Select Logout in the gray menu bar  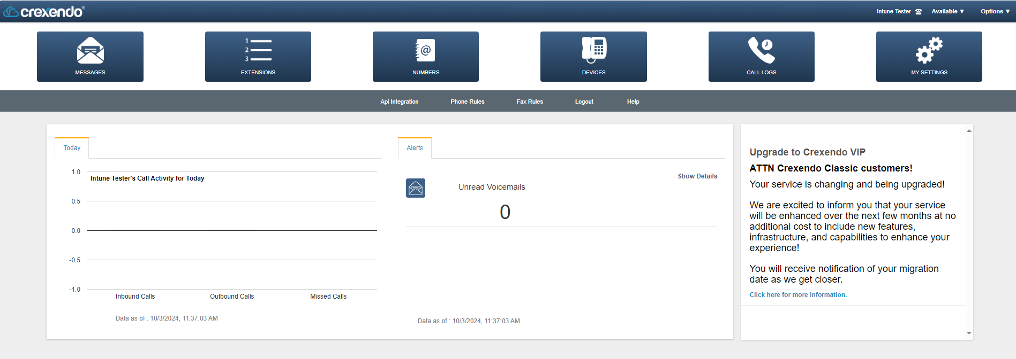point(584,102)
